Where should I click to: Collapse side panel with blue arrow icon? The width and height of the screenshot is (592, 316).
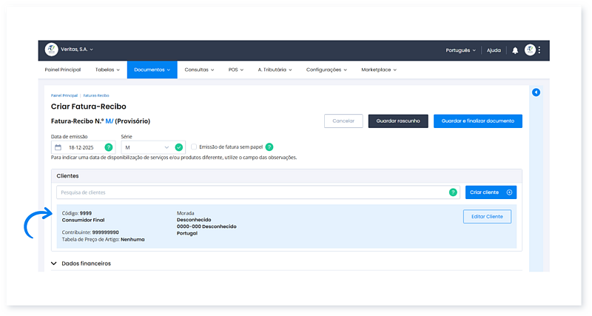(x=536, y=93)
